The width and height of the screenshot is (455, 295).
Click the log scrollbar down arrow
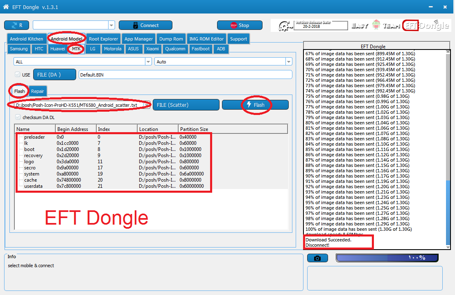click(x=448, y=247)
